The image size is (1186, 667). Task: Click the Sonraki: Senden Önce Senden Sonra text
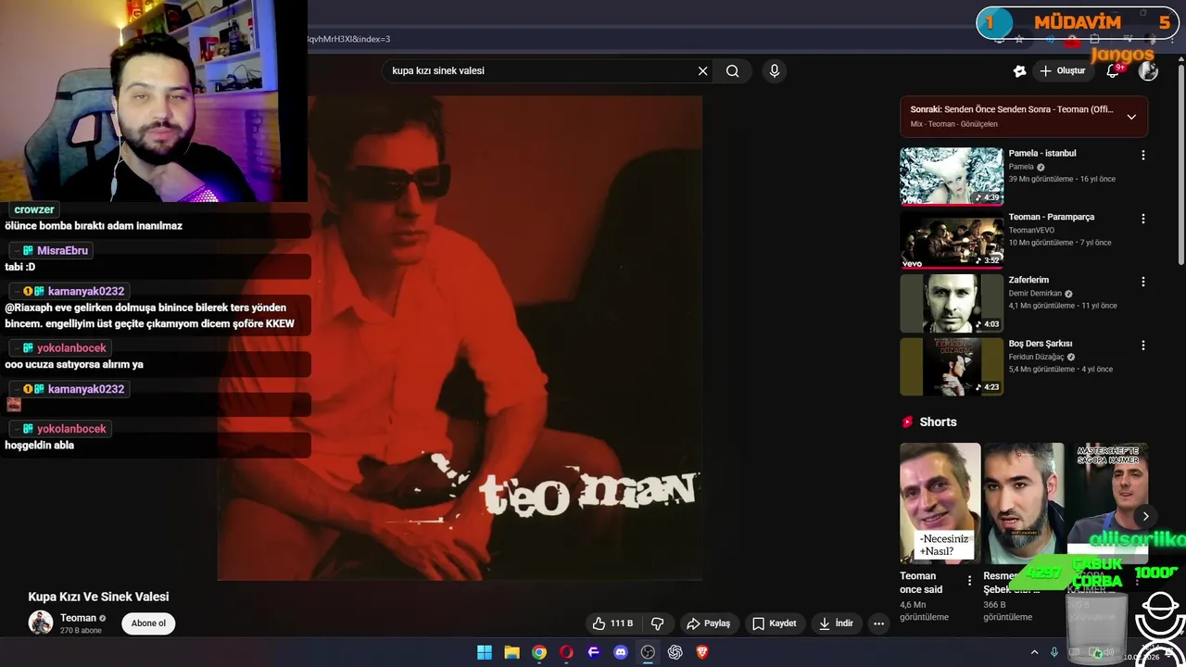(x=1012, y=109)
